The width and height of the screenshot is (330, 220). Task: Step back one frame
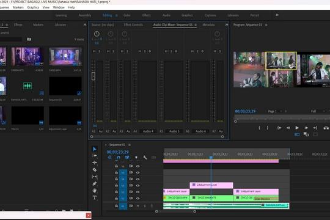click(288, 128)
